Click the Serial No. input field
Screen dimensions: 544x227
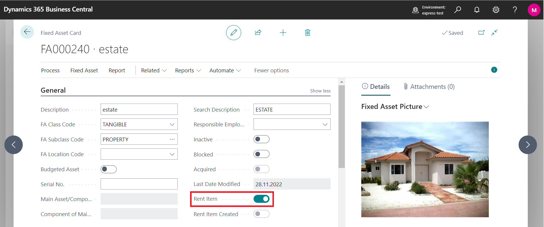click(139, 184)
